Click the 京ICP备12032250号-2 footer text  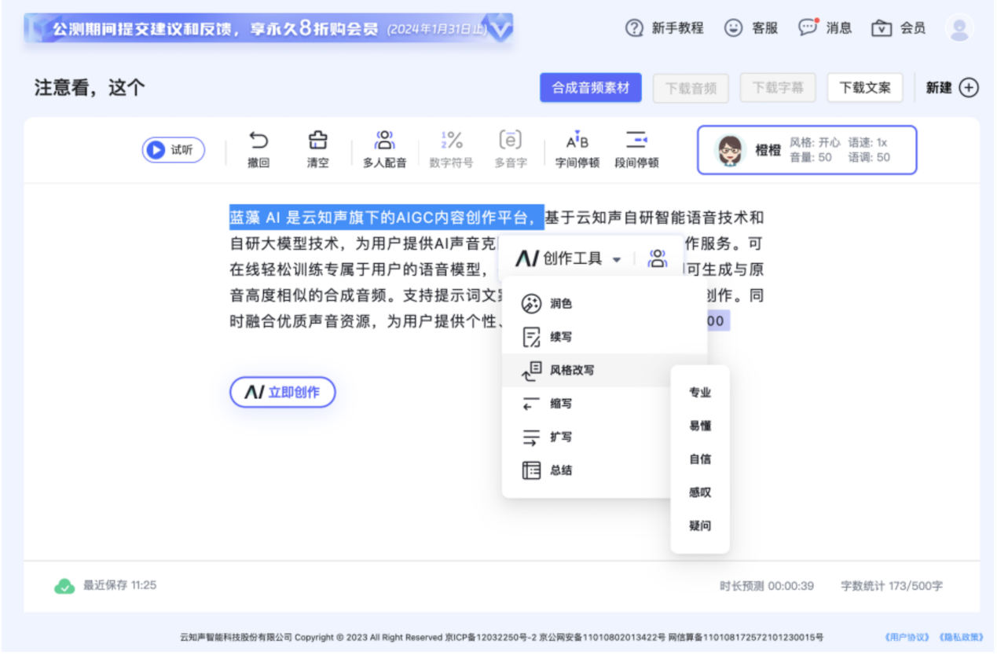[x=491, y=638]
